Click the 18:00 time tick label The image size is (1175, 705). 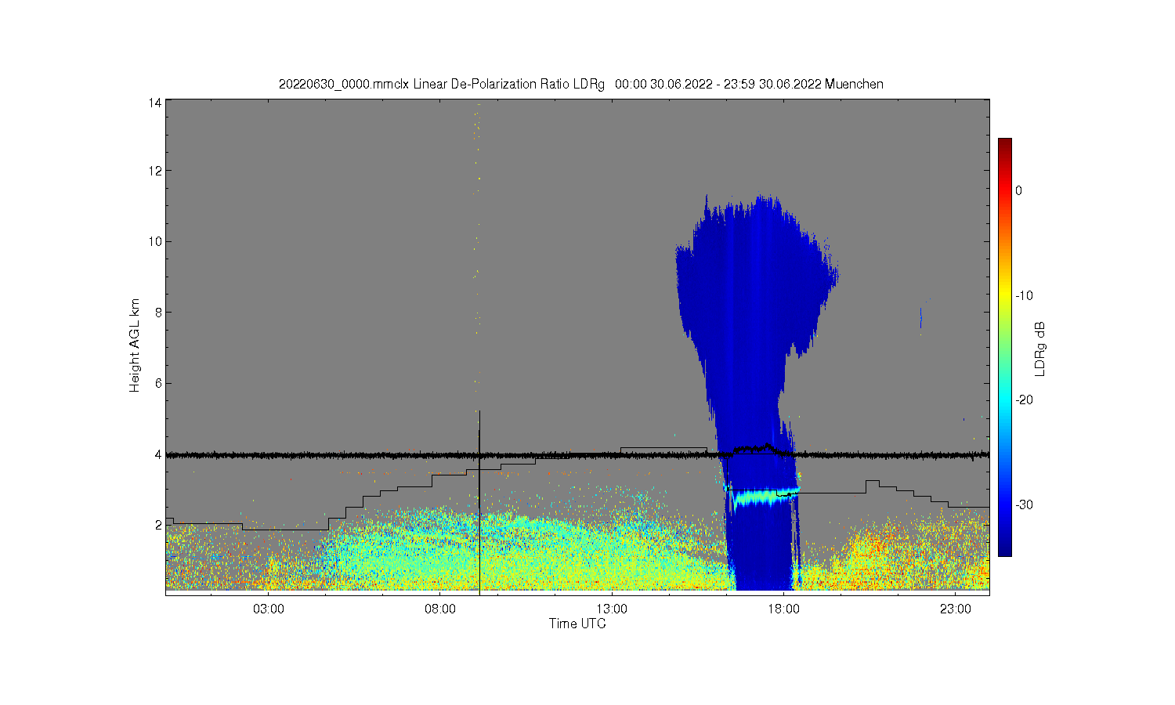(x=783, y=609)
